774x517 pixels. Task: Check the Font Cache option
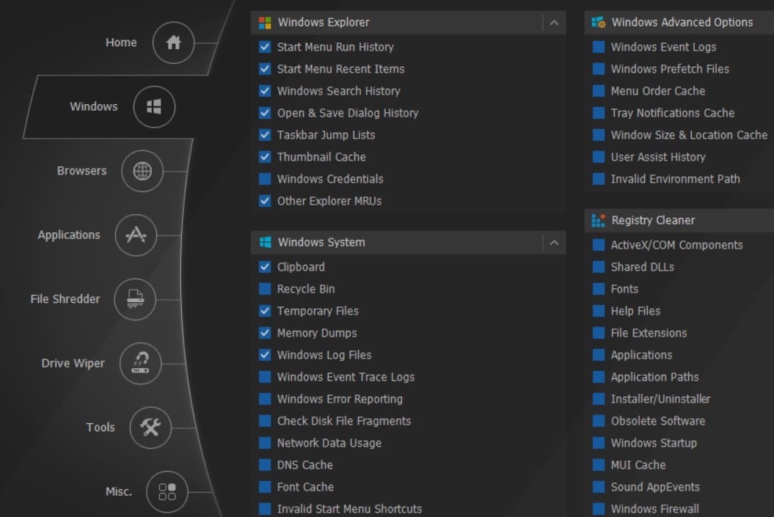[265, 487]
